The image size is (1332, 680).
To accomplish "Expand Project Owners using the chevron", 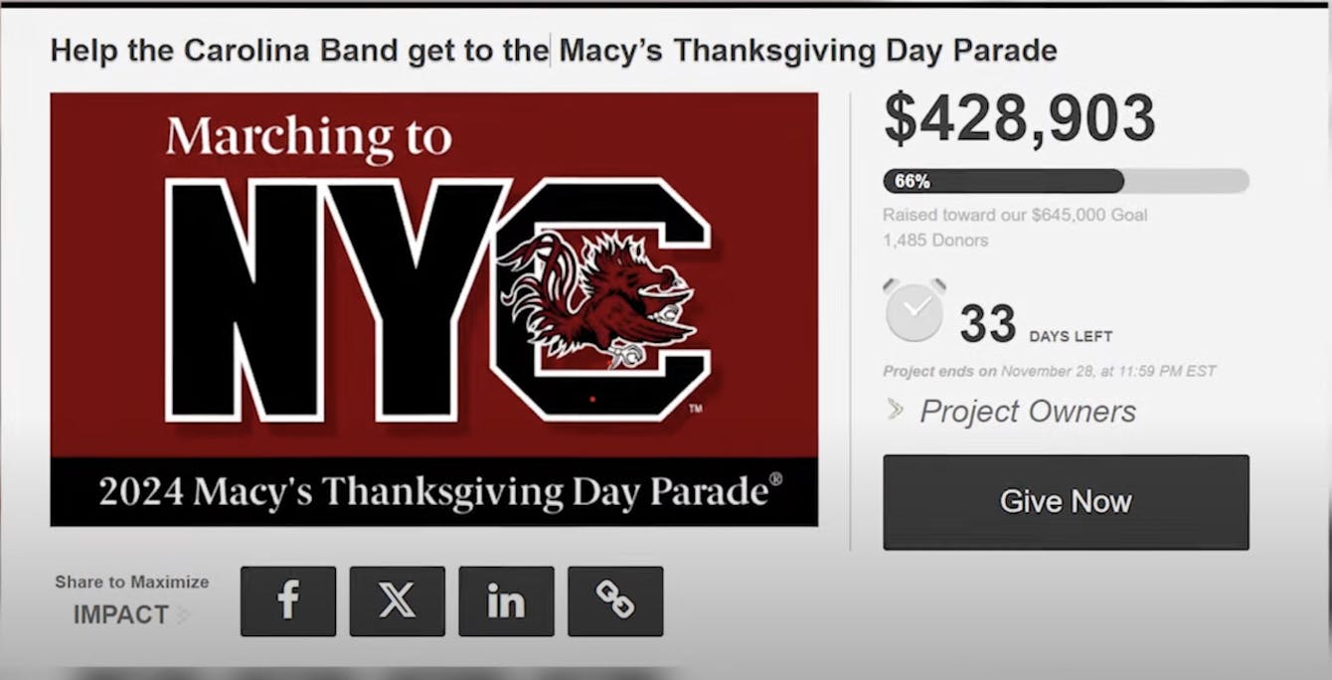I will (896, 410).
